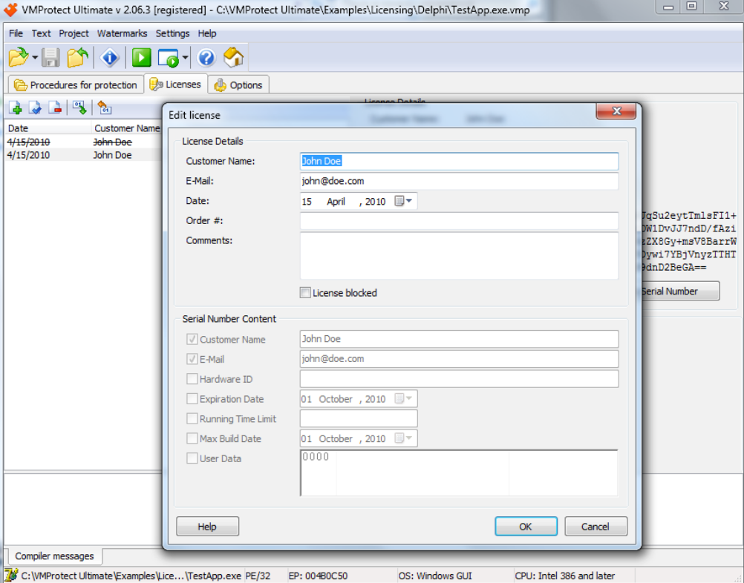Open the File menu
The width and height of the screenshot is (744, 583).
point(16,33)
